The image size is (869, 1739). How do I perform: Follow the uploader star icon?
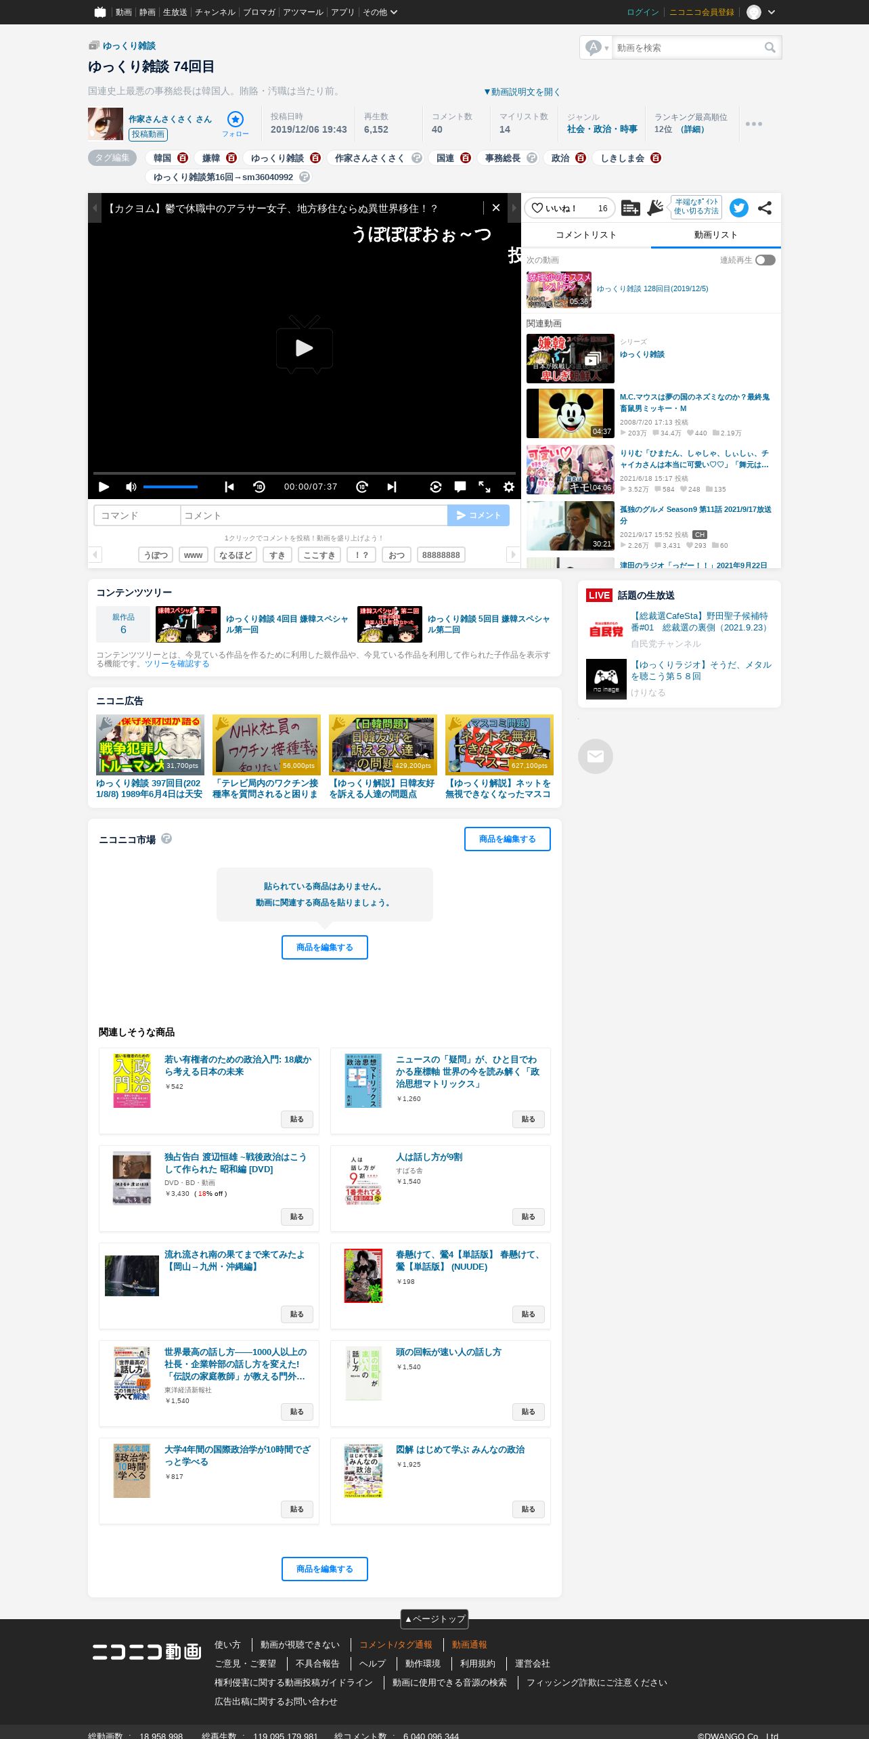(x=236, y=120)
